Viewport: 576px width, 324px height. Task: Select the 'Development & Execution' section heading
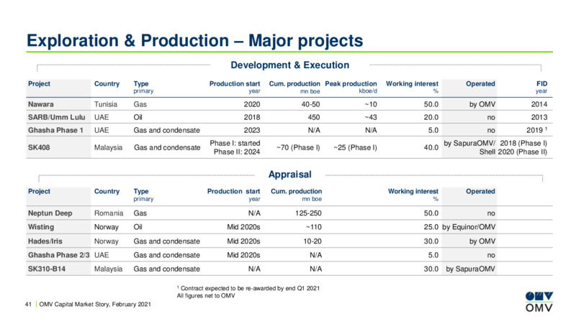click(290, 65)
